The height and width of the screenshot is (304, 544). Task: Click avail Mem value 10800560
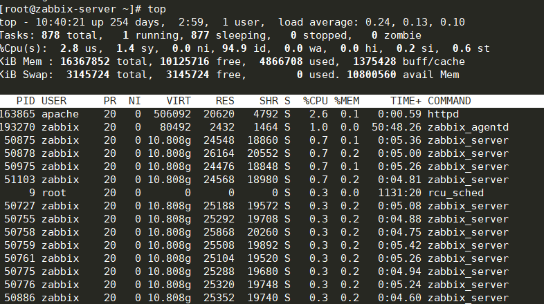pos(372,75)
